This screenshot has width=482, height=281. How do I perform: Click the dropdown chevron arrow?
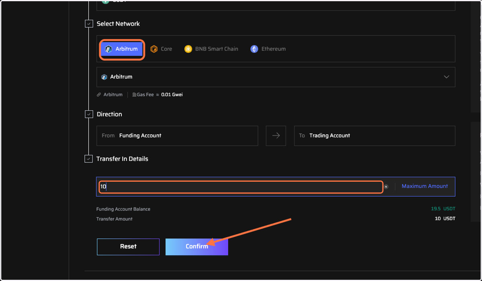[x=446, y=77]
